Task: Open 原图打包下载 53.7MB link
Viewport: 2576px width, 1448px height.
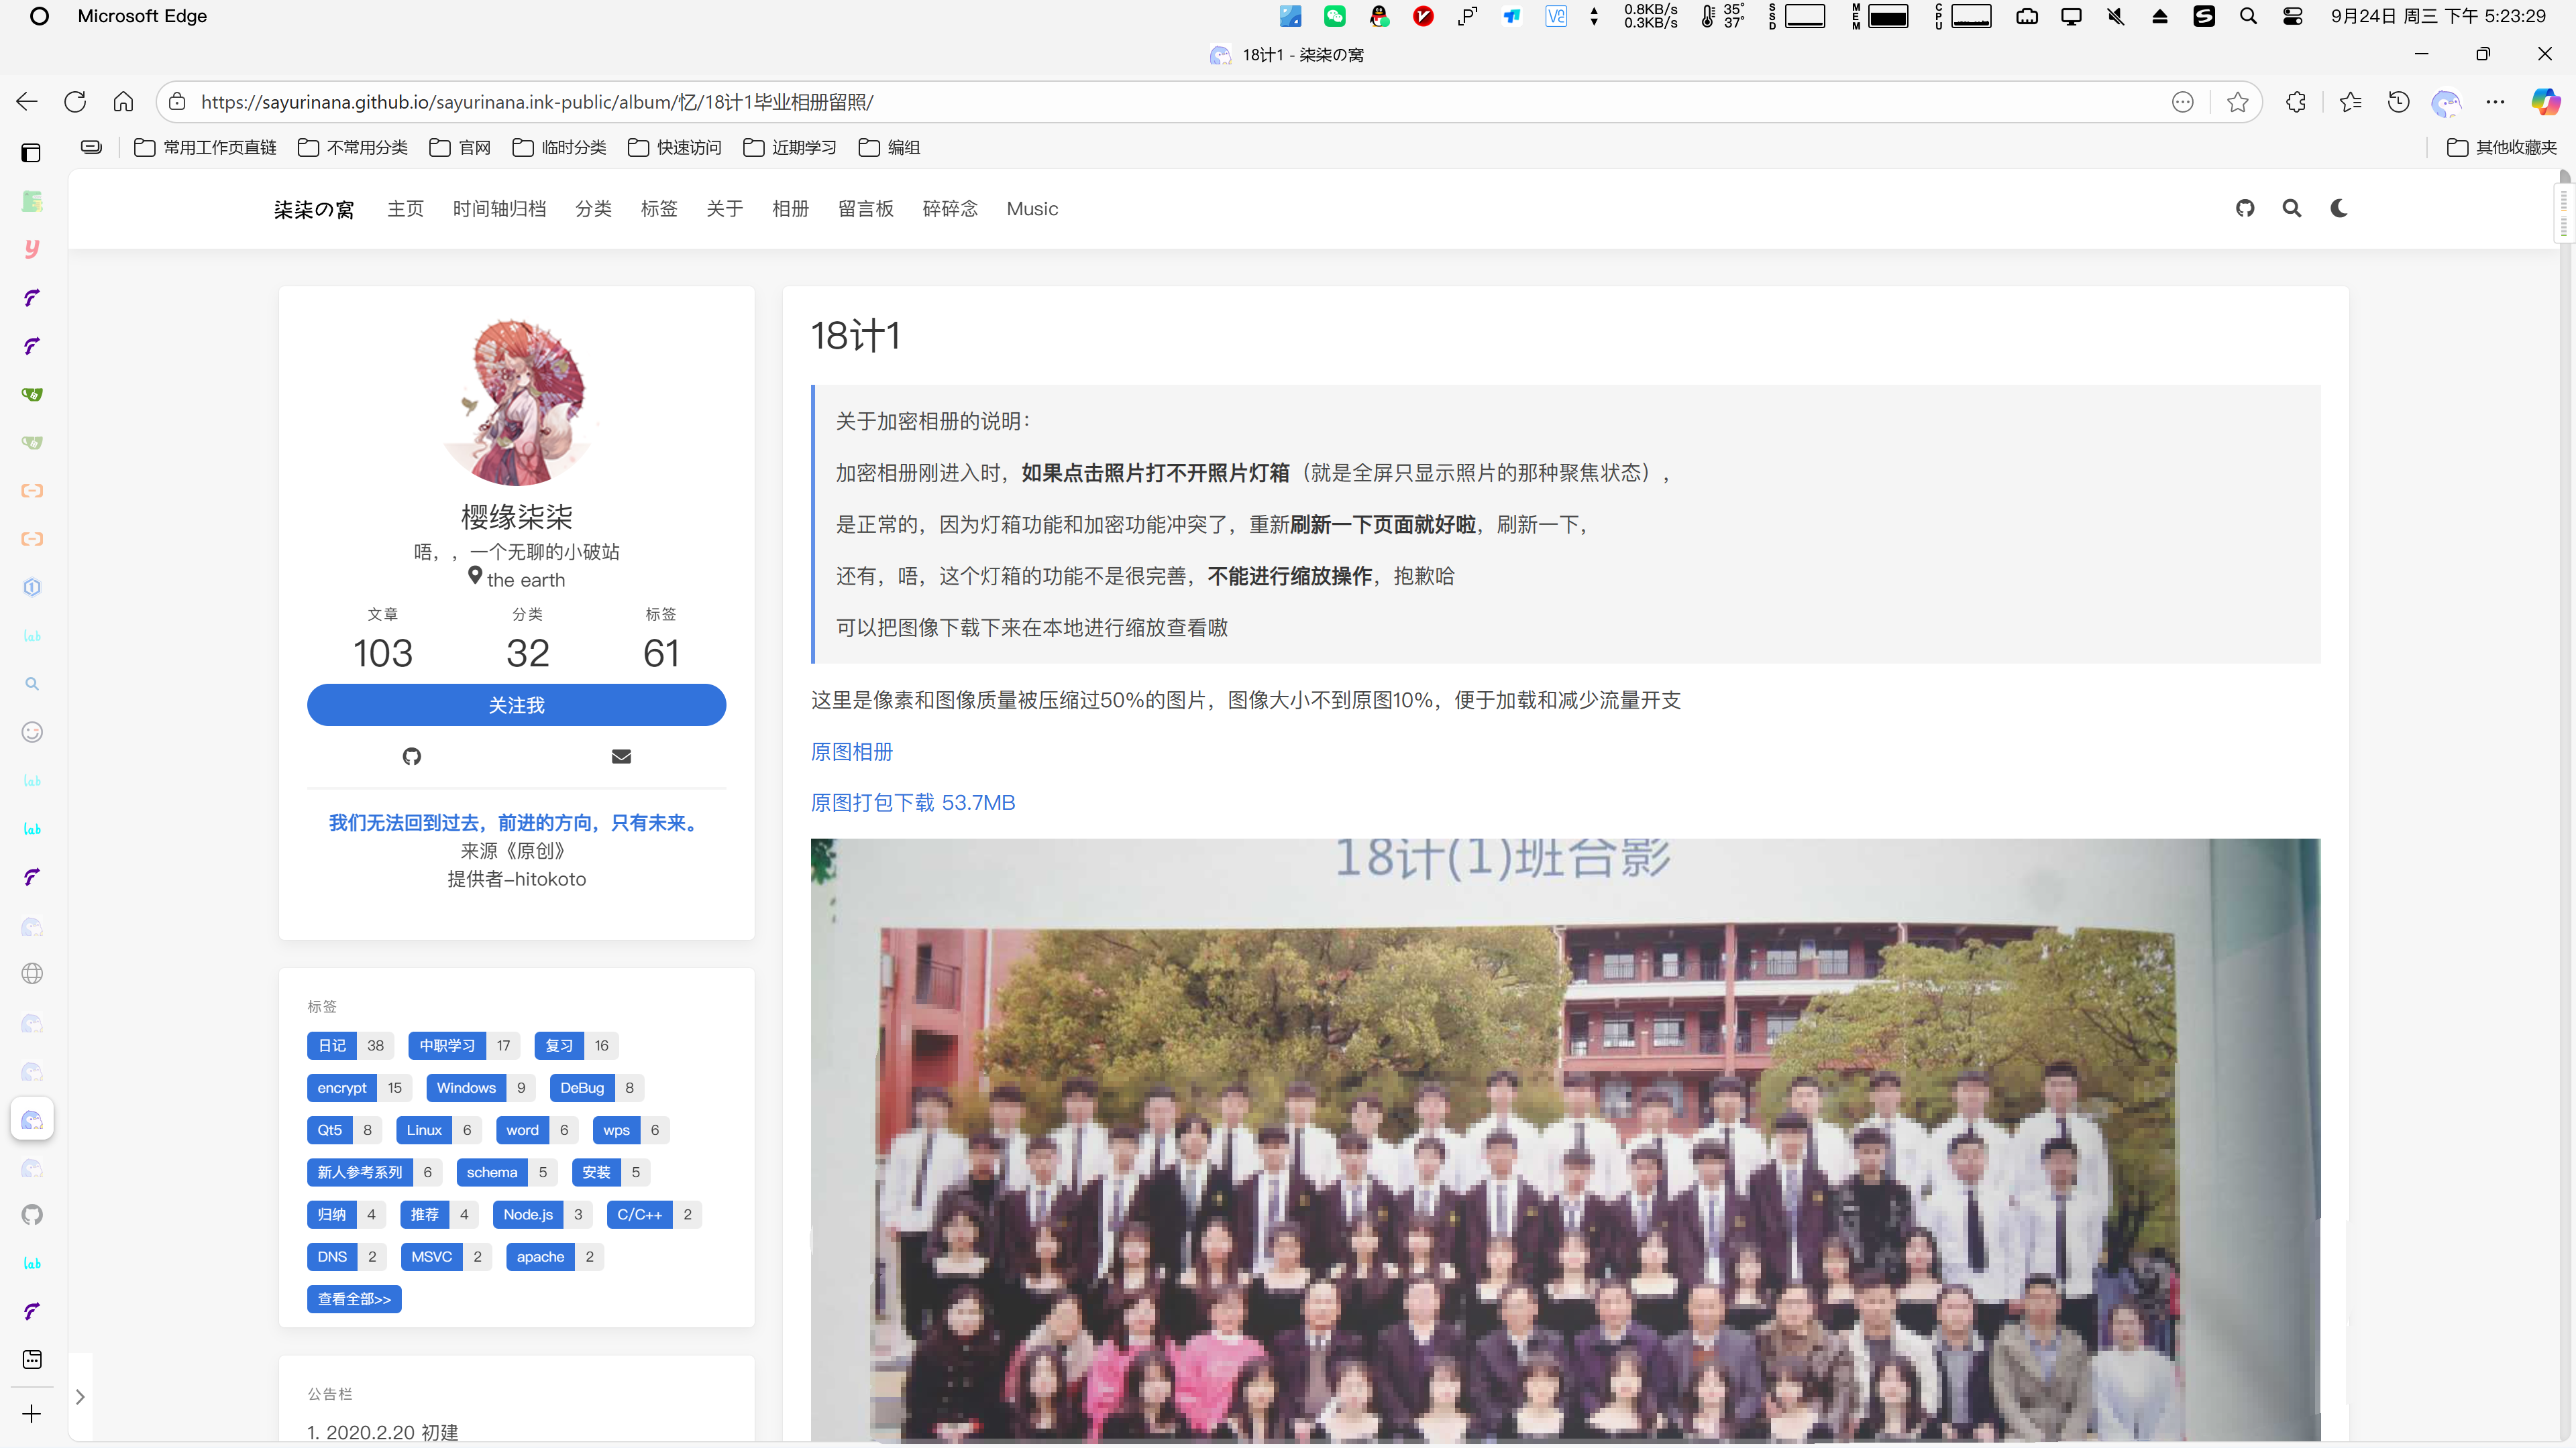Action: pos(912,802)
